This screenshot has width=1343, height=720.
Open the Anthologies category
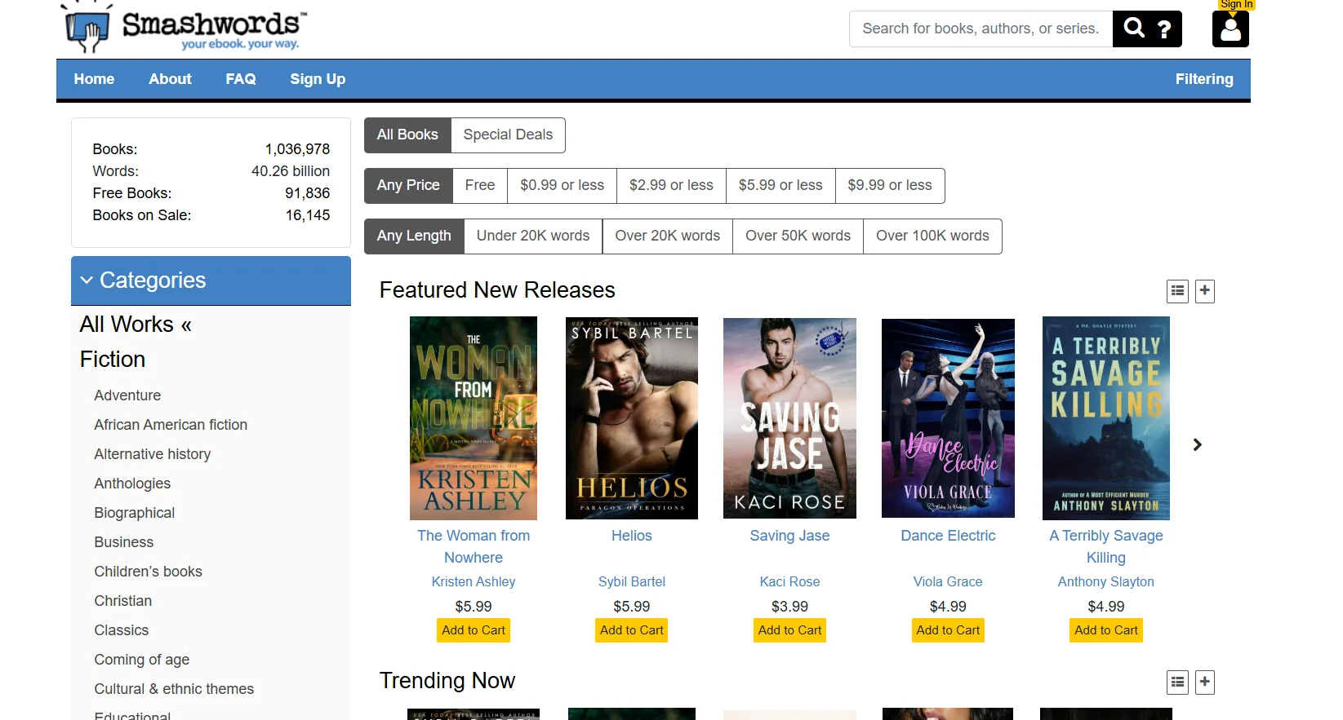click(x=132, y=484)
